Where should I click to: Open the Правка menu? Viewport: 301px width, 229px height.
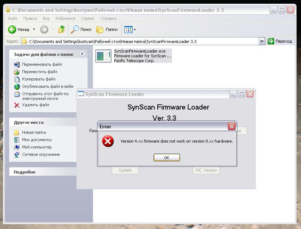click(x=30, y=18)
